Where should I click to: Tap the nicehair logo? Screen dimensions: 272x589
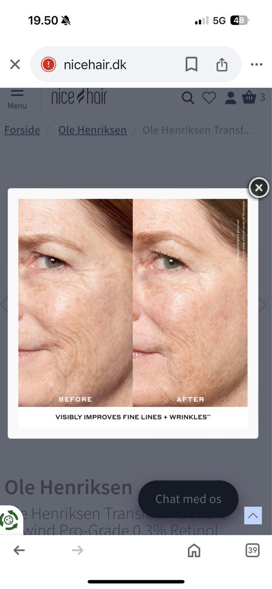79,96
